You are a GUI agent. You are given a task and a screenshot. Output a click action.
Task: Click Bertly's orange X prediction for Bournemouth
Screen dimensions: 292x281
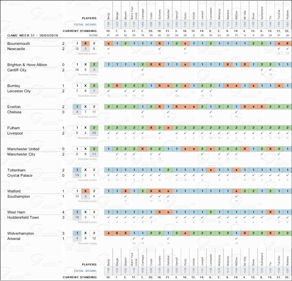[109, 44]
